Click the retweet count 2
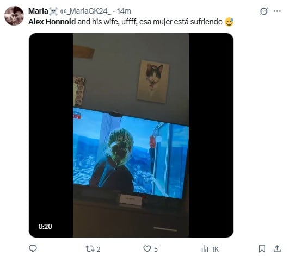289x256 pixels. 99,249
